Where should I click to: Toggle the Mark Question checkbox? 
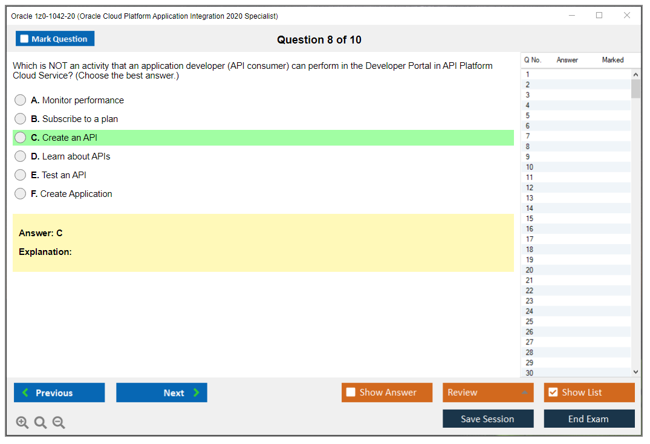tap(24, 39)
